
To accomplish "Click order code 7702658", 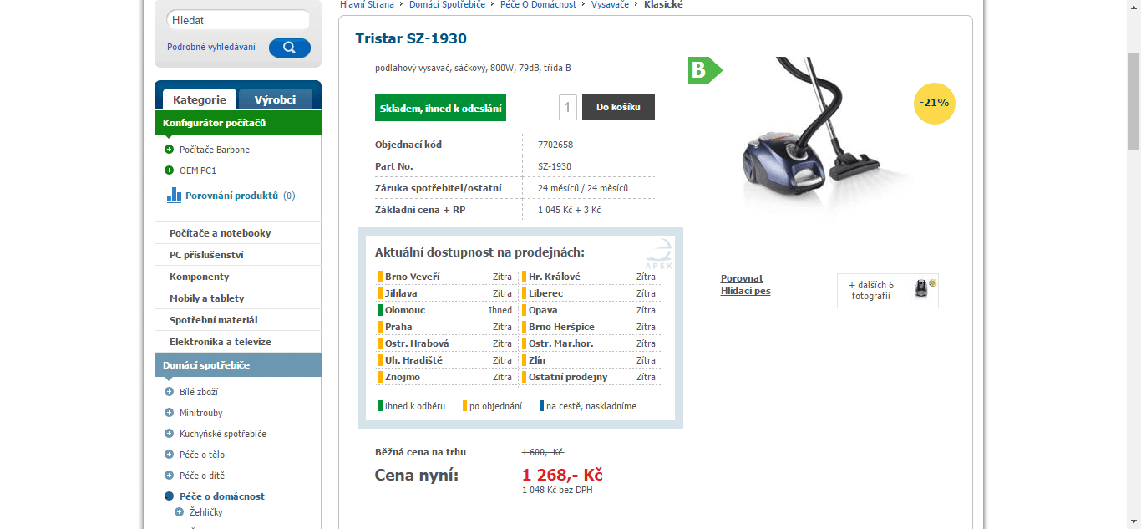I will pos(555,145).
